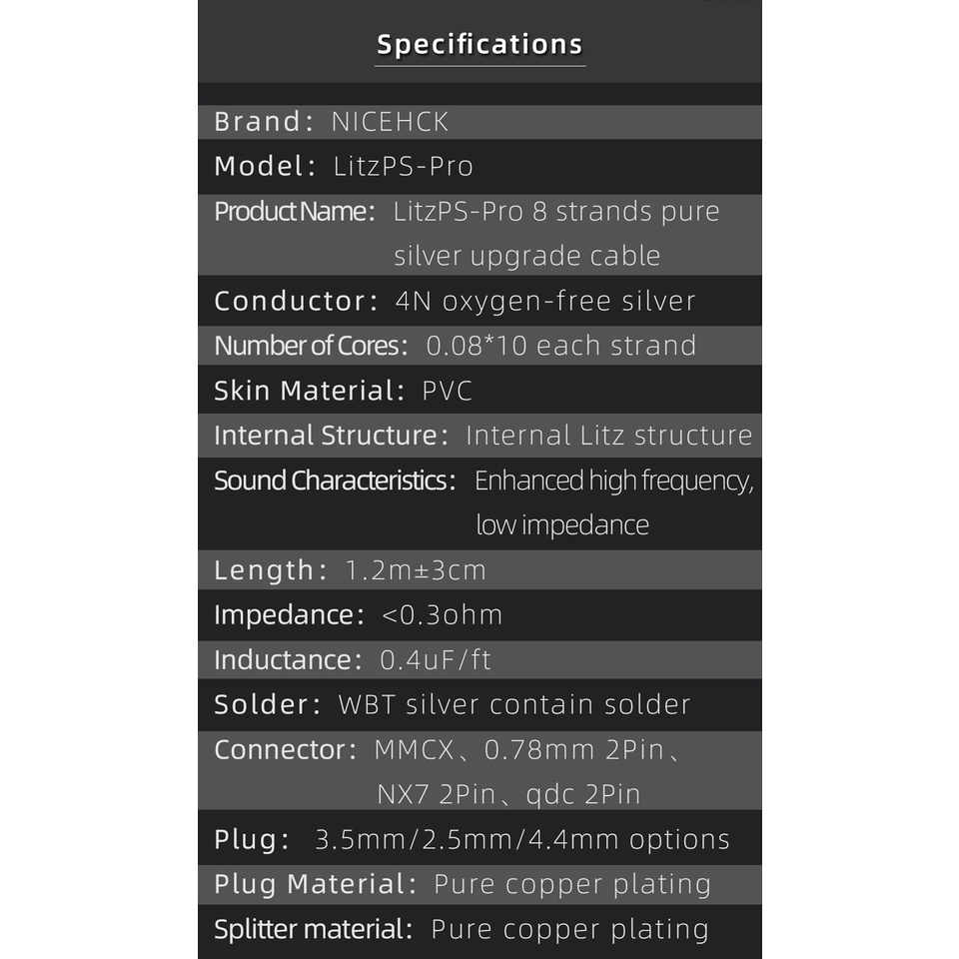The height and width of the screenshot is (959, 959).
Task: Click the Product Name label
Action: (x=295, y=212)
